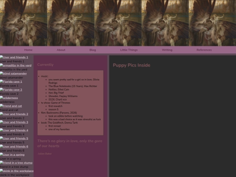
Task: Click 'film: Backrooms (Parsons, 2026)' item
Action: pos(59,113)
